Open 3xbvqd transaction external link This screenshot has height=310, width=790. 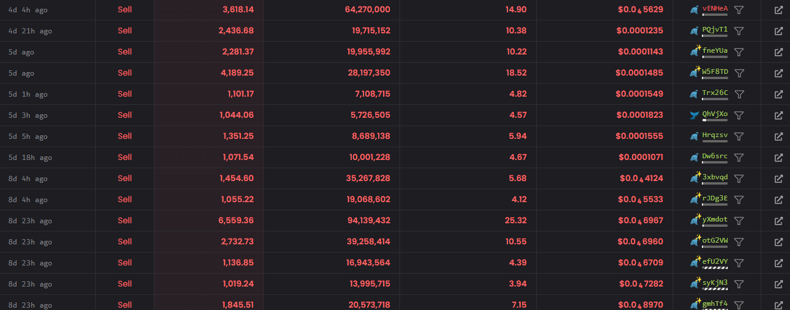pyautogui.click(x=778, y=179)
